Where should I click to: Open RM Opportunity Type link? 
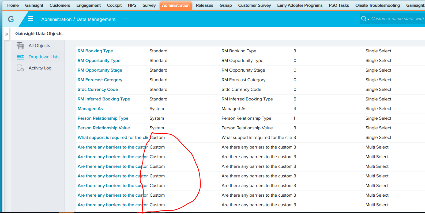(99, 61)
